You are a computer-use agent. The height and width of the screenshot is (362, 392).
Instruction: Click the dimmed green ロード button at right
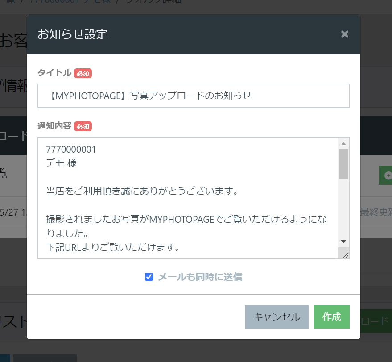point(375,321)
